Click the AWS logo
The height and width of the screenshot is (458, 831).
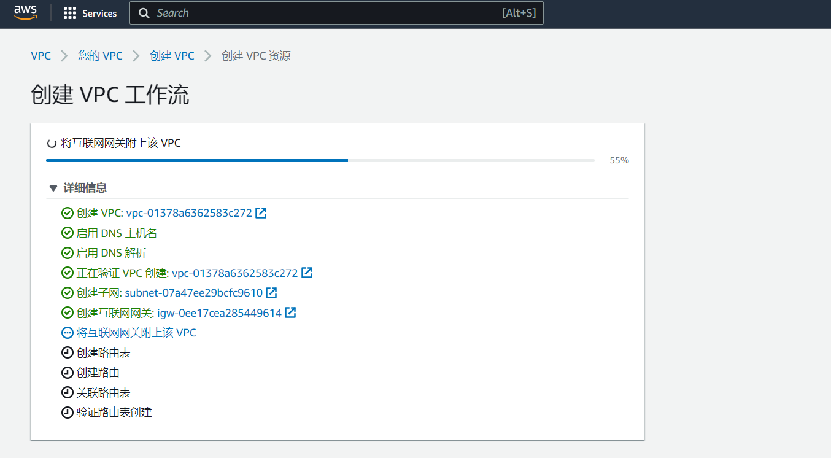tap(26, 12)
